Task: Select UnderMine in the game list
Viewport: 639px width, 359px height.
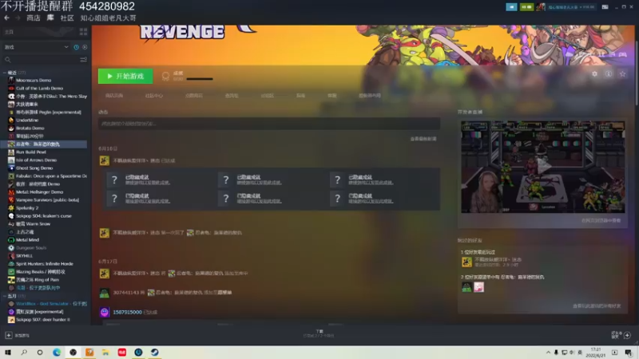Action: pos(27,120)
